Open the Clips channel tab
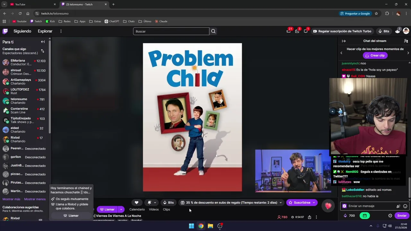The height and width of the screenshot is (231, 411). (166, 210)
